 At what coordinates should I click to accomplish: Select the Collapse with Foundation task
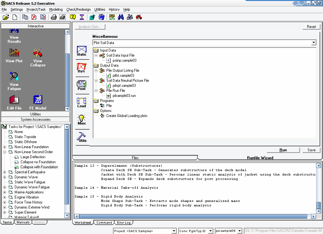pyautogui.click(x=39, y=167)
